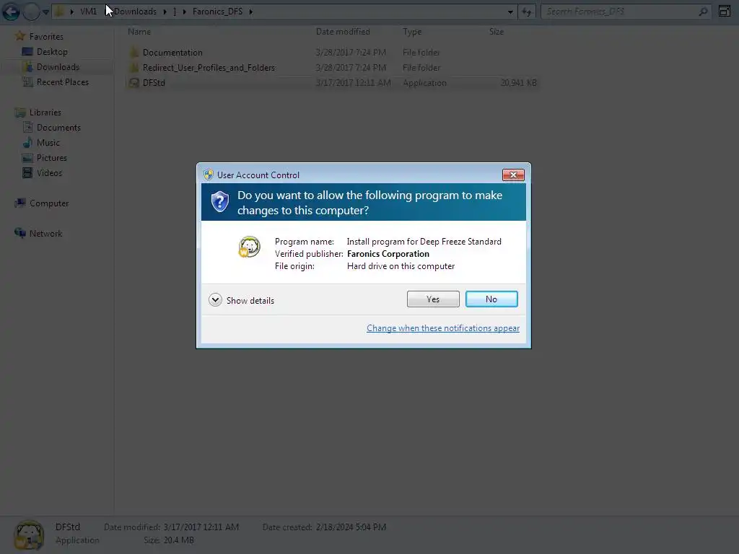Image resolution: width=739 pixels, height=554 pixels.
Task: Click the Computer icon in sidebar
Action: coord(19,203)
